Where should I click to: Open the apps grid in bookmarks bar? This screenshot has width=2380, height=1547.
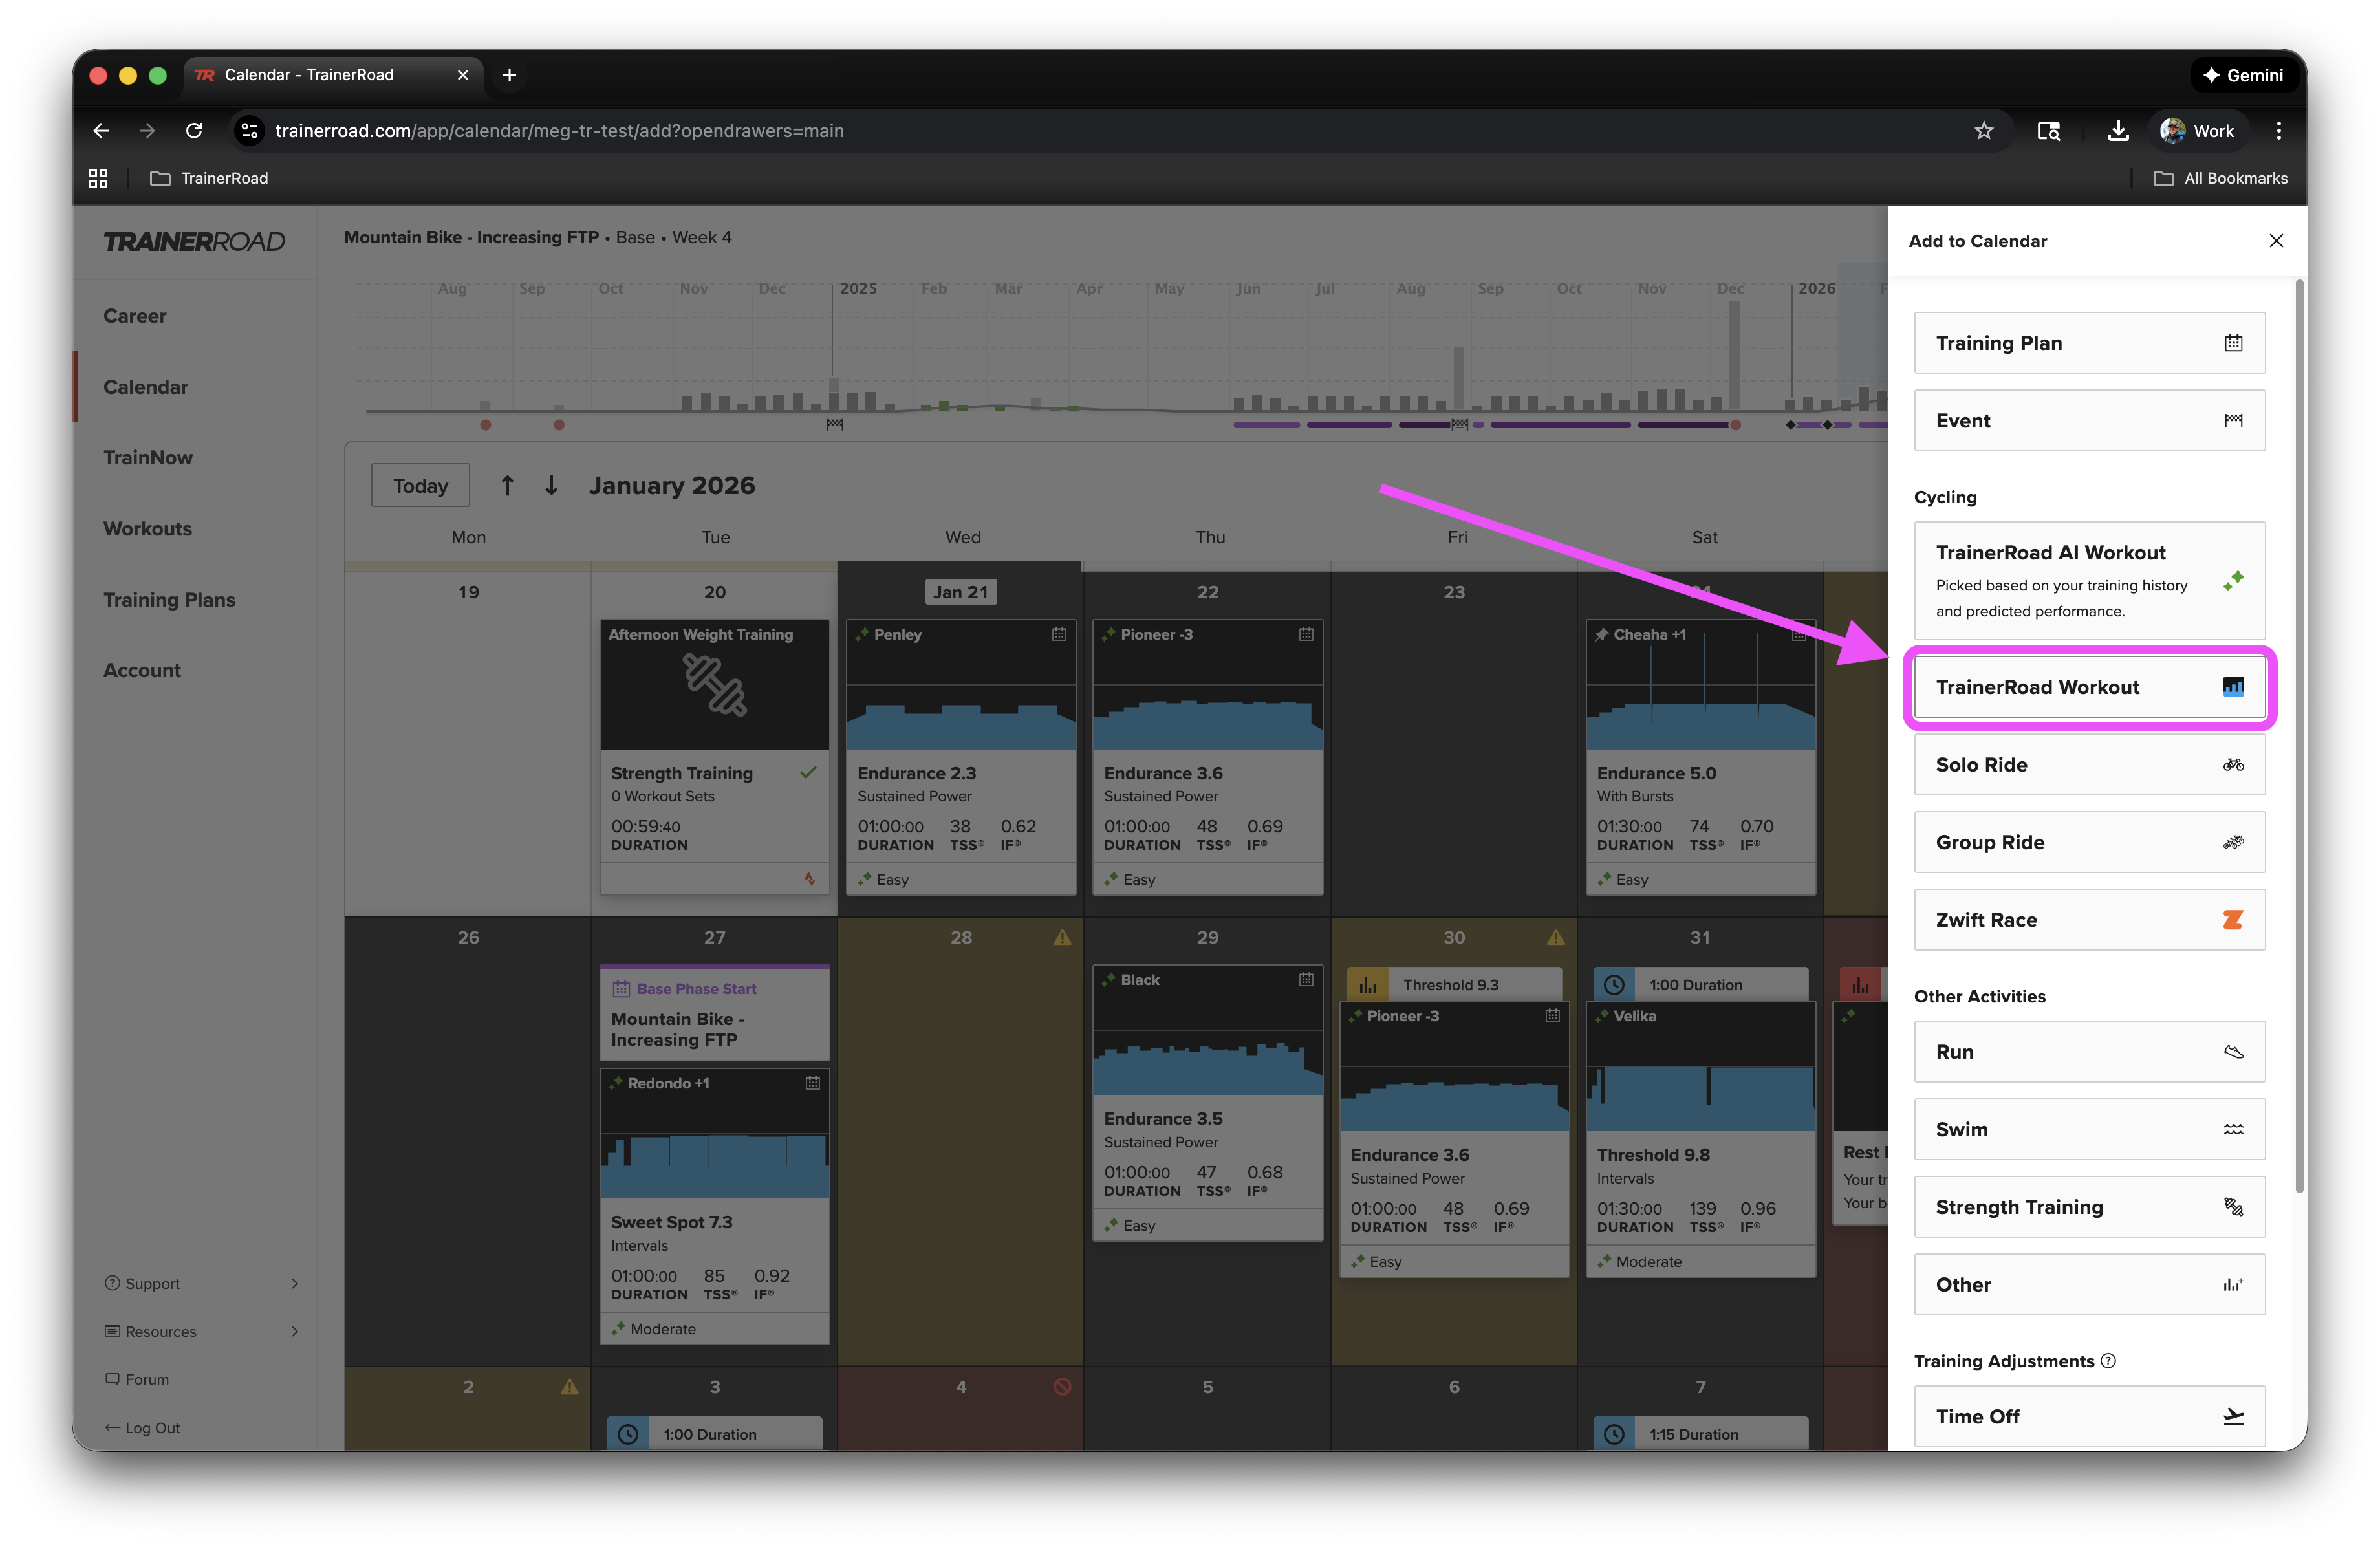click(x=98, y=179)
